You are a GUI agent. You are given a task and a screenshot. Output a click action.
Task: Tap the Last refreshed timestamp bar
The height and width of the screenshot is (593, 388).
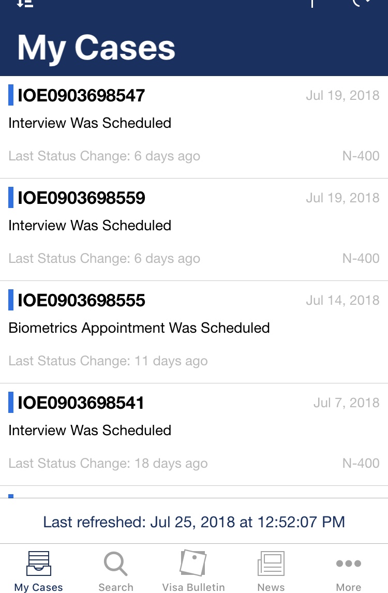(194, 522)
